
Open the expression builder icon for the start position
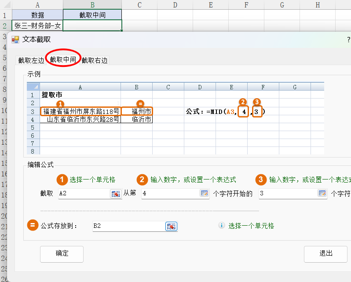pos(204,194)
